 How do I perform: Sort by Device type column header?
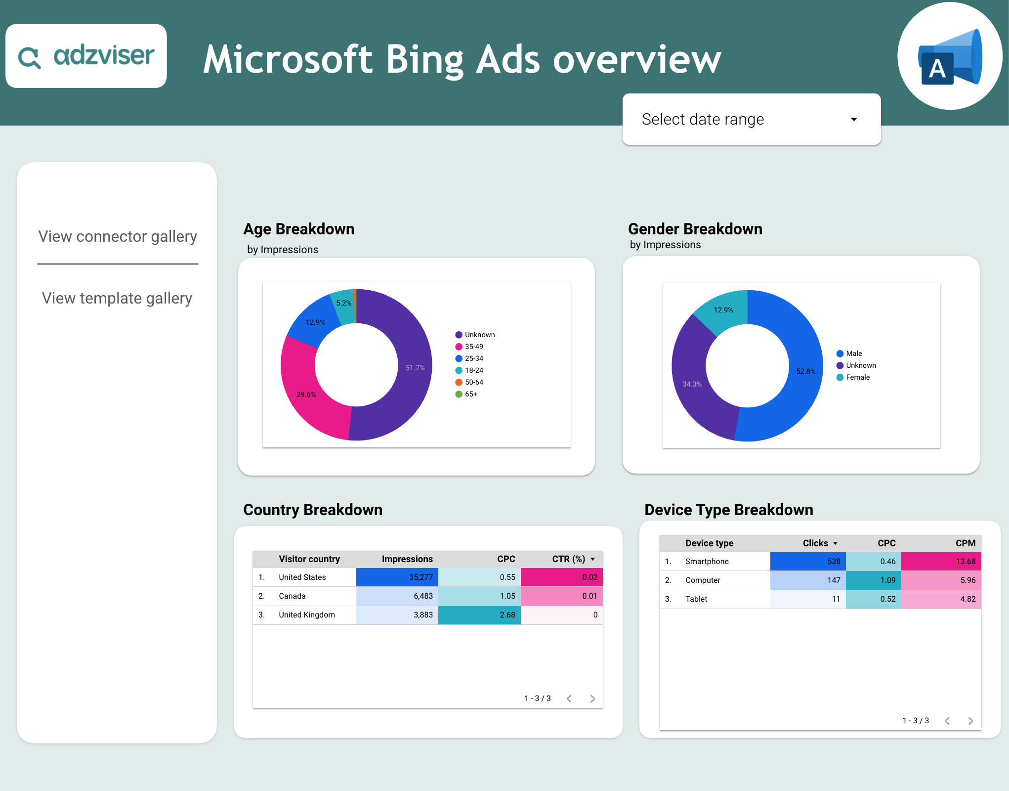[709, 543]
